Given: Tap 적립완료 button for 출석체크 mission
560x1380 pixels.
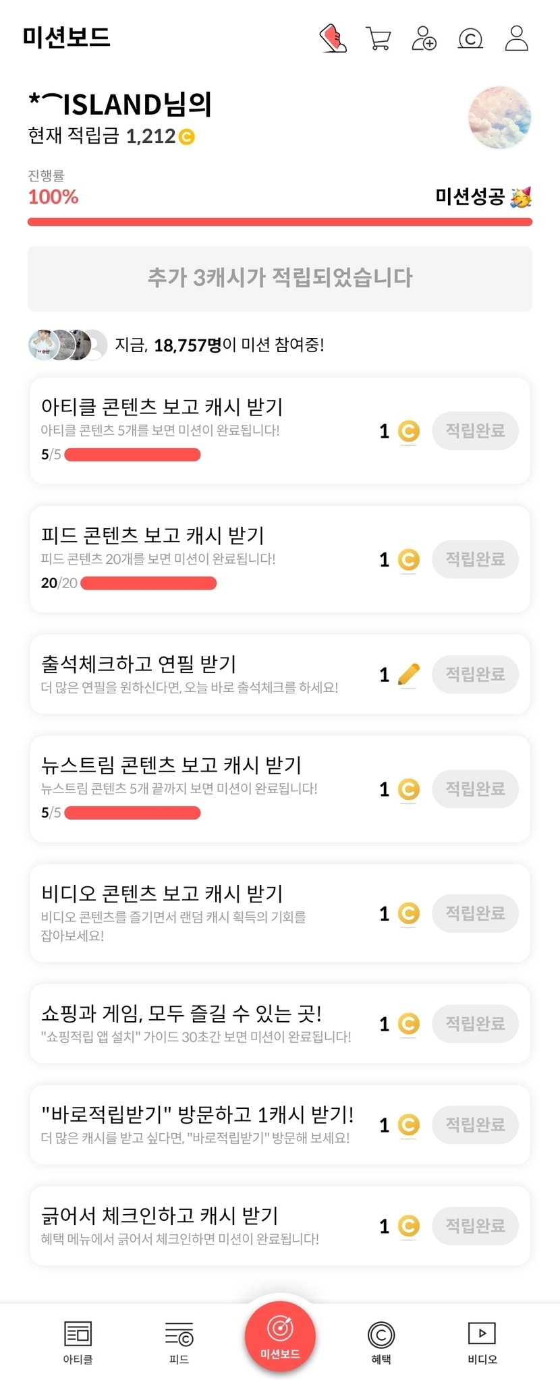Looking at the screenshot, I should [475, 674].
